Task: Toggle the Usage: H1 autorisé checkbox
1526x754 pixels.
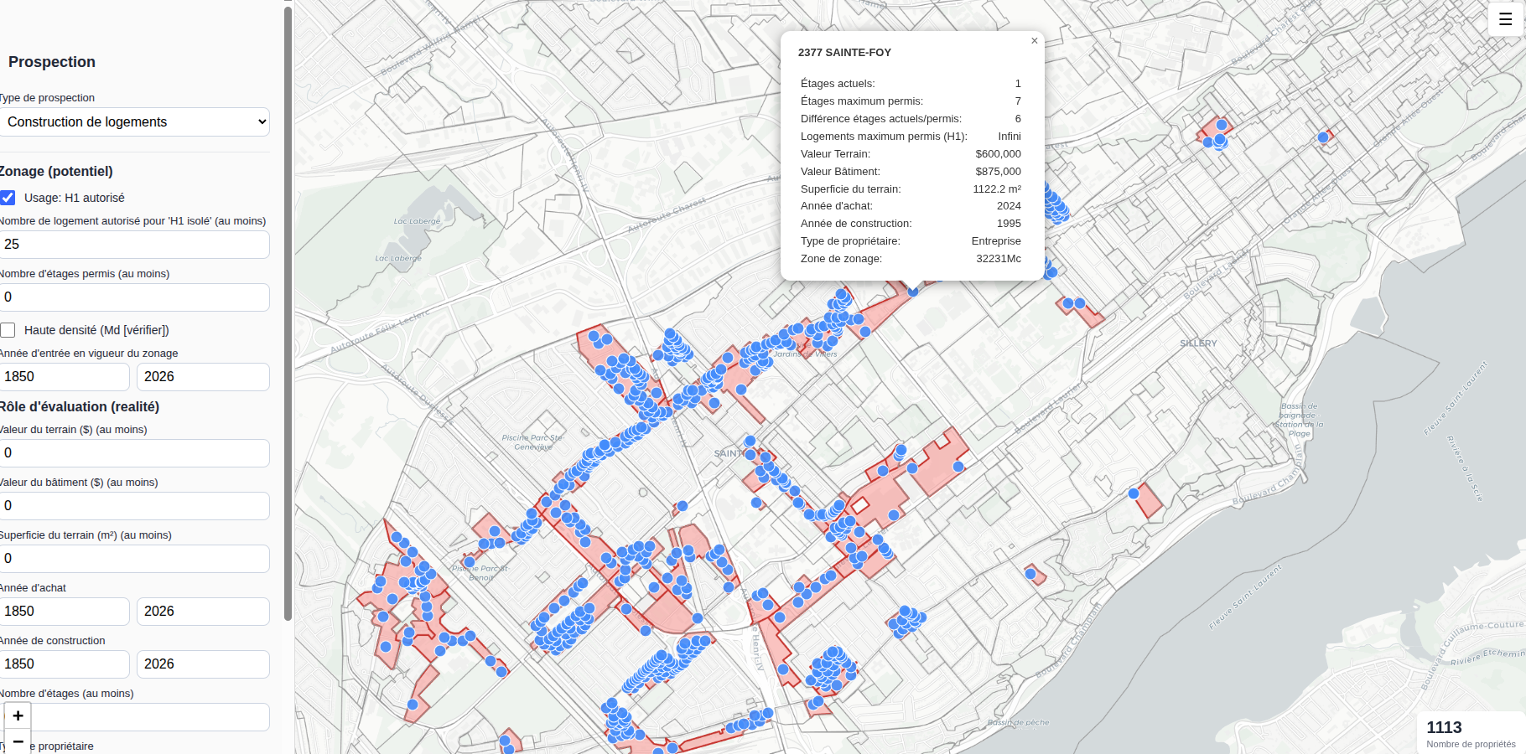Action: pos(8,198)
